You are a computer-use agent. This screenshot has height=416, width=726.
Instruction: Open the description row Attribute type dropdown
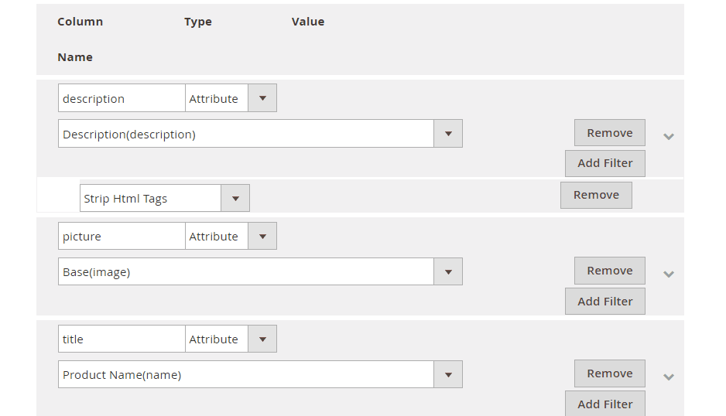point(231,98)
